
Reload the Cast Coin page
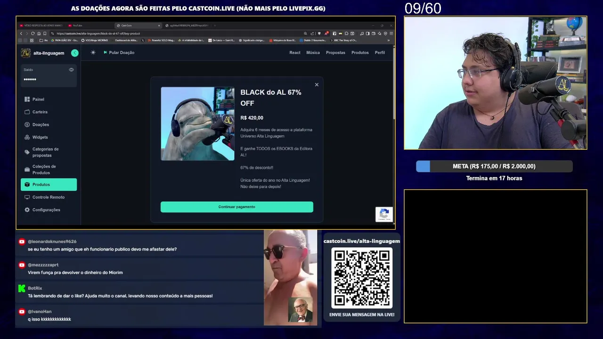tap(33, 33)
